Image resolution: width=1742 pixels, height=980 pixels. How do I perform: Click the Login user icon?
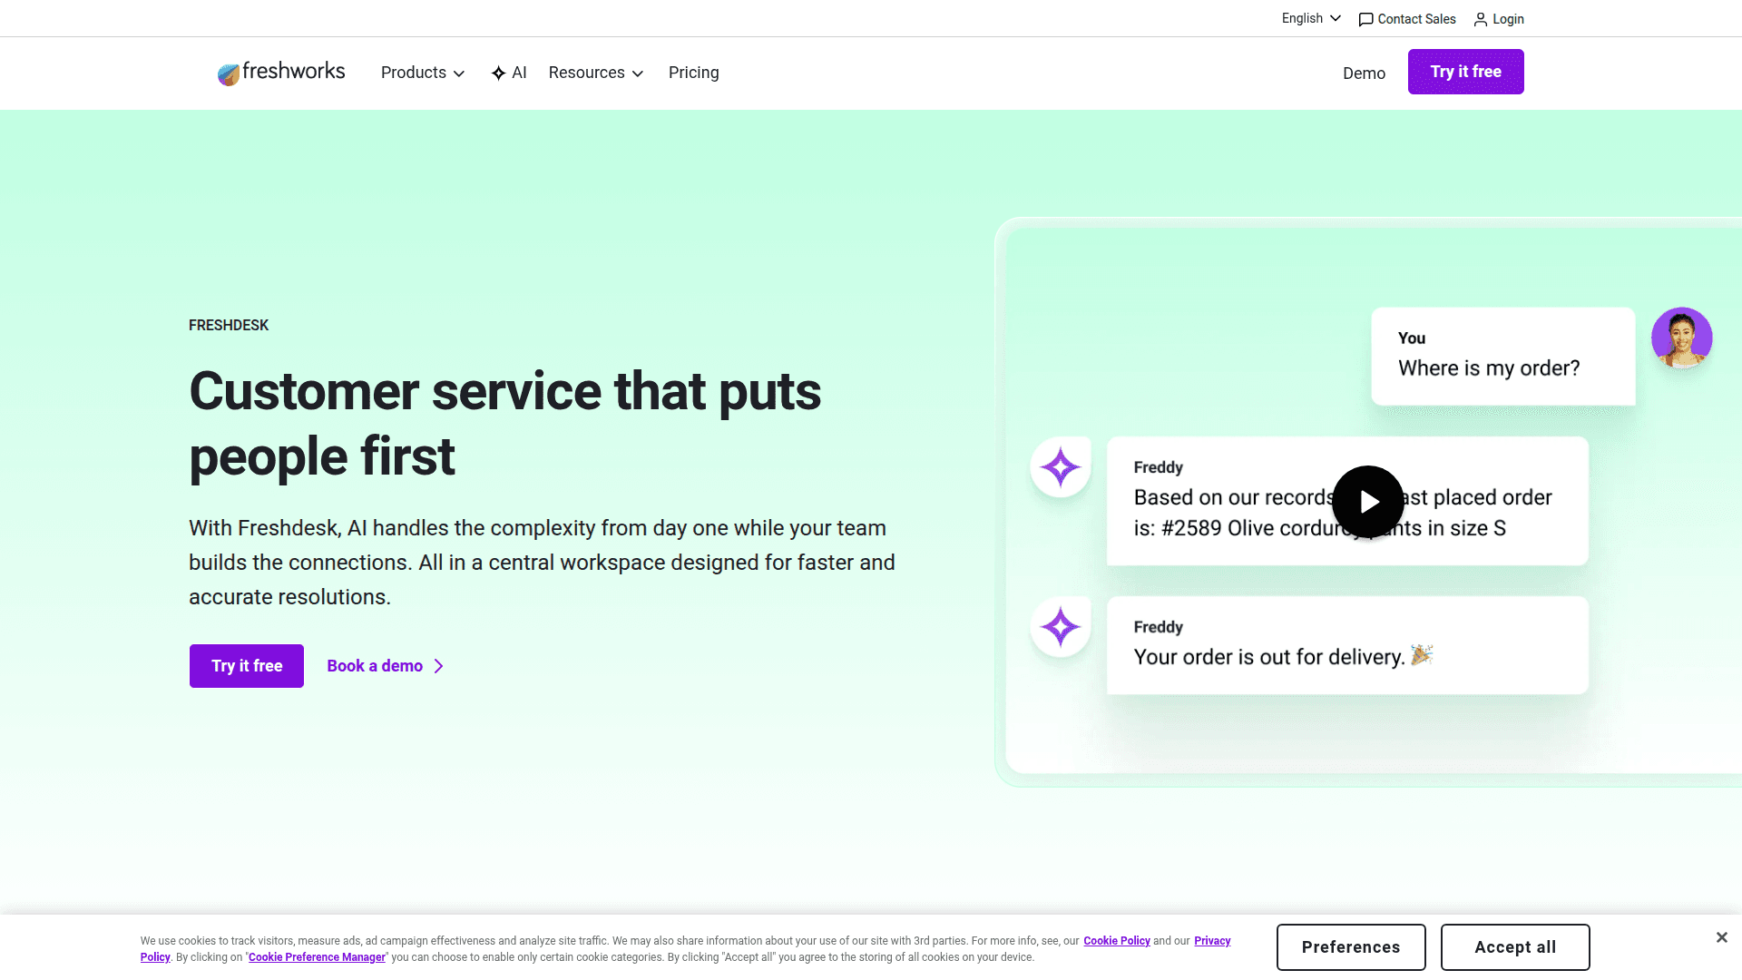[x=1481, y=19]
